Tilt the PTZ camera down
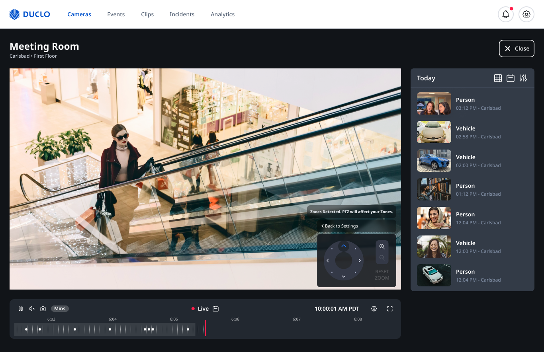 click(x=344, y=276)
